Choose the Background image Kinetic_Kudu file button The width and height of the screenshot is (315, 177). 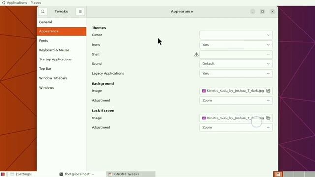point(236,91)
